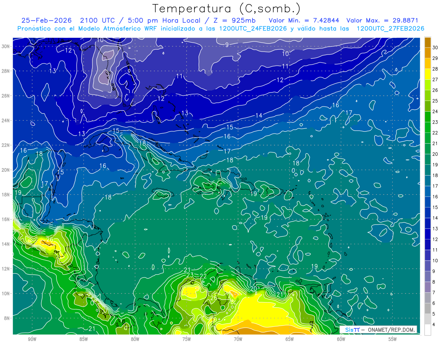
Task: Click the '16N' latitude axis label
Action: (x=6, y=219)
